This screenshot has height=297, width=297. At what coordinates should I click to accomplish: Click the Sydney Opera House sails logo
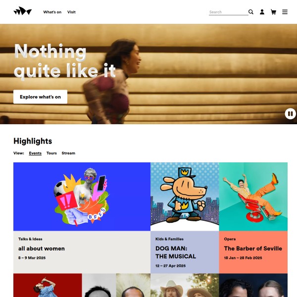[23, 11]
